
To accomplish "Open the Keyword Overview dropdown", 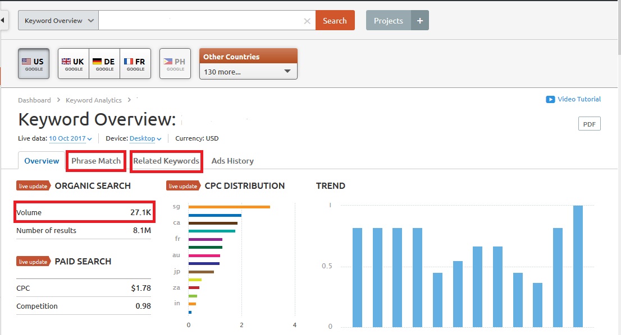I will (58, 21).
